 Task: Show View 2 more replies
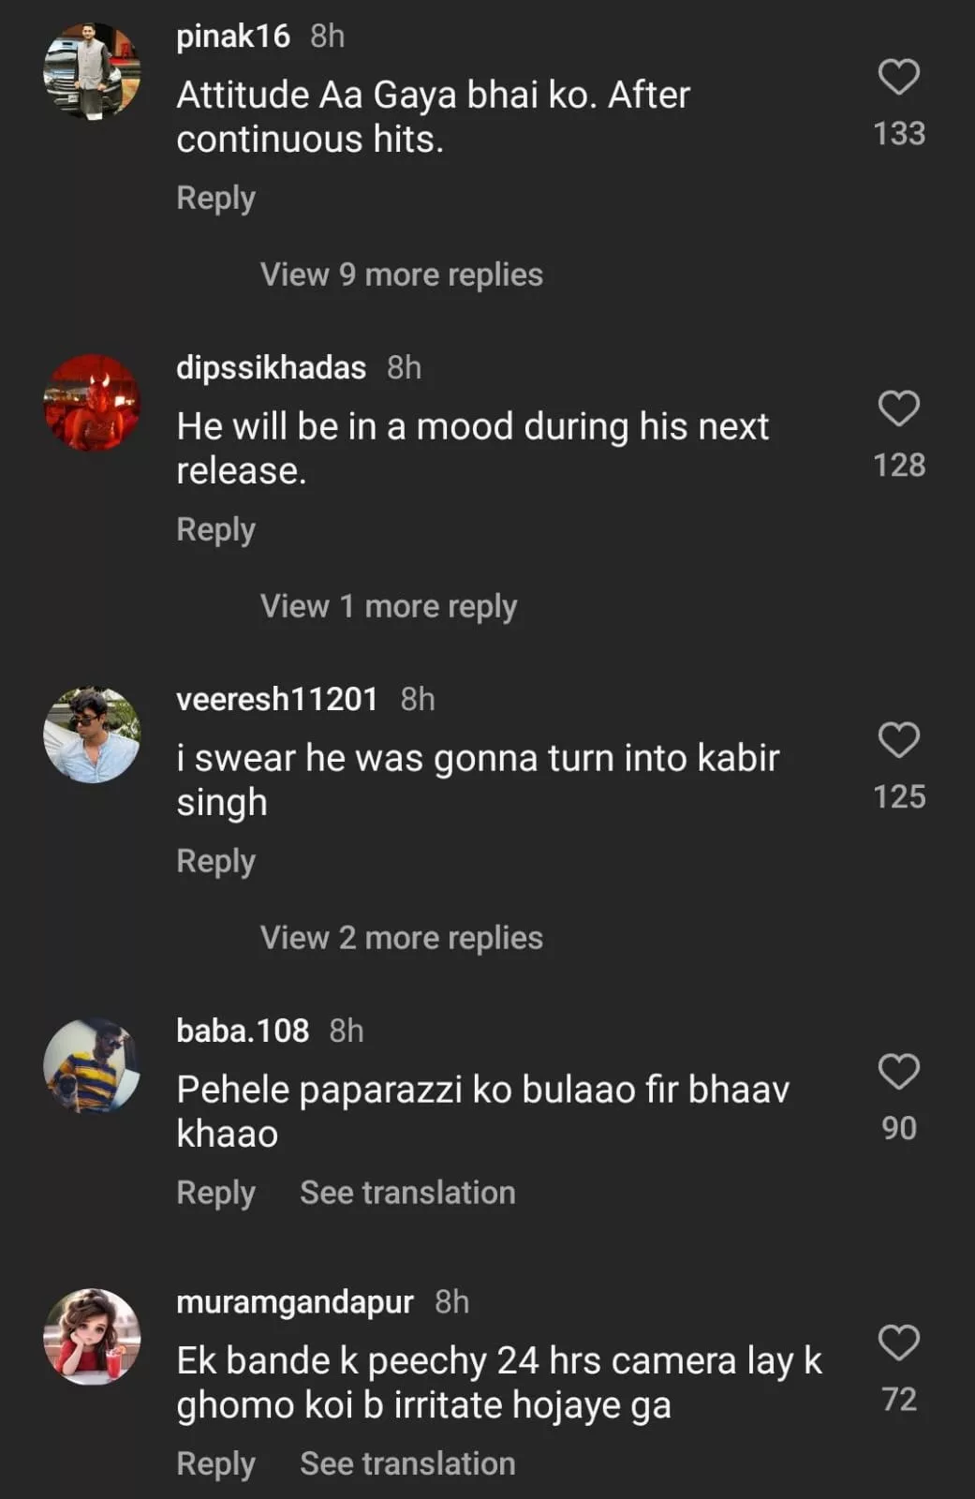click(x=401, y=938)
